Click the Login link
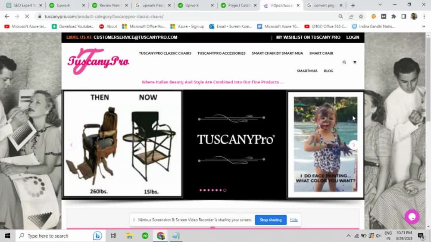The image size is (431, 242). coord(353,37)
